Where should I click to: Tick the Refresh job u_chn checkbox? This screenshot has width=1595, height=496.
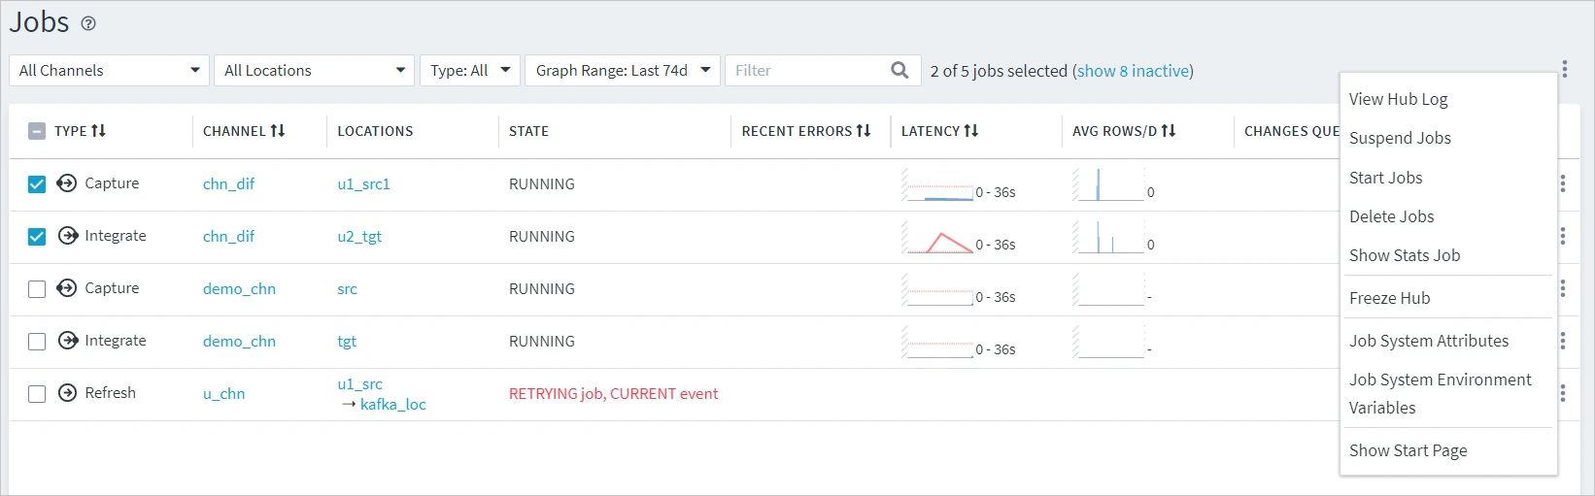(x=37, y=394)
